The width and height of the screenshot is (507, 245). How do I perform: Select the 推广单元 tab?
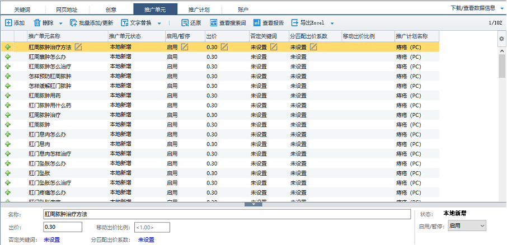pyautogui.click(x=155, y=10)
